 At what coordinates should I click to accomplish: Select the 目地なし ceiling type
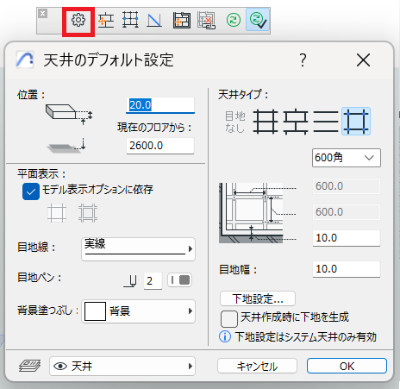[x=234, y=122]
